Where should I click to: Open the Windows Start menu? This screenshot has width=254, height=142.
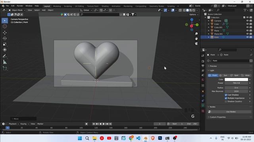(80, 138)
